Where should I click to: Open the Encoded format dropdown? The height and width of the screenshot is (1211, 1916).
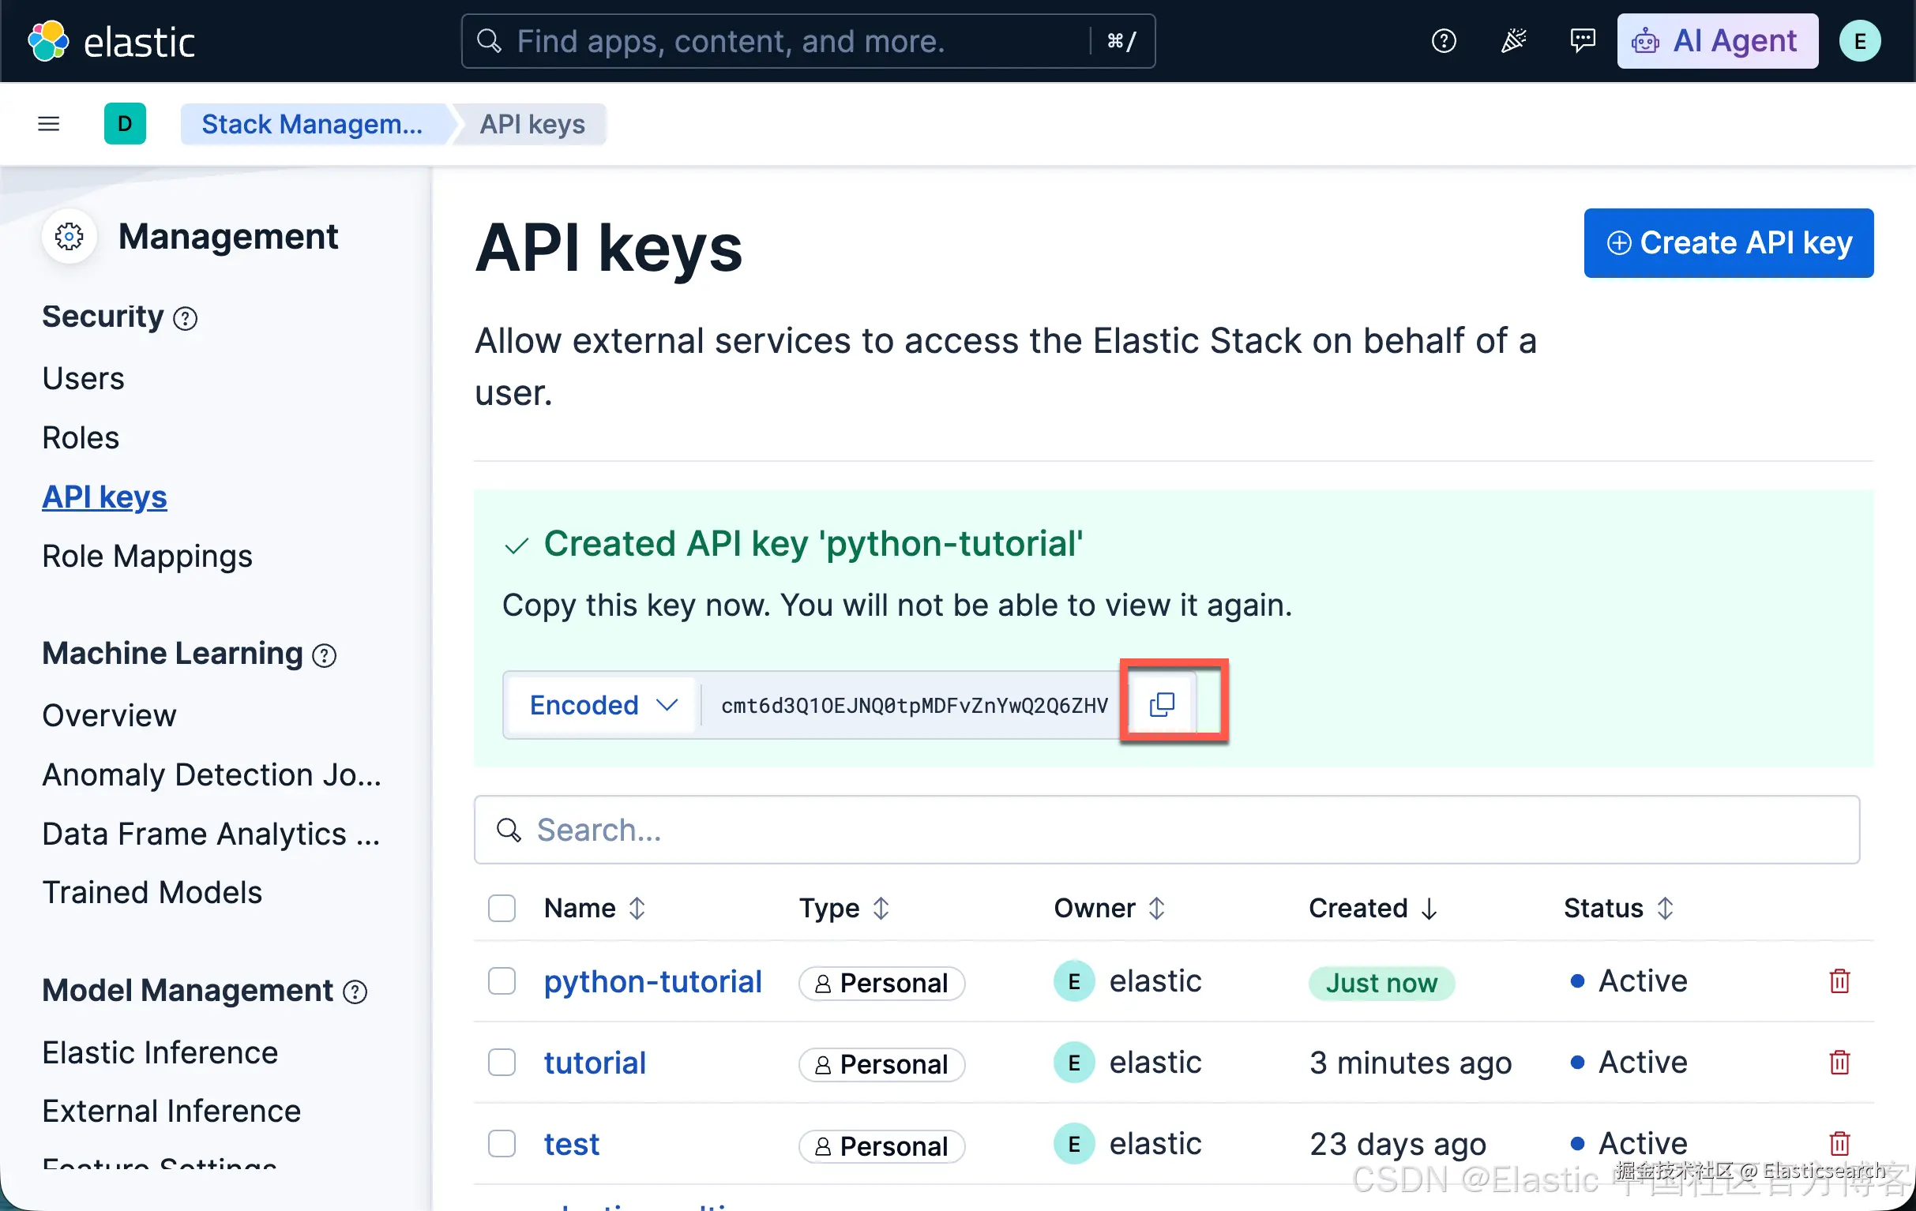point(603,705)
